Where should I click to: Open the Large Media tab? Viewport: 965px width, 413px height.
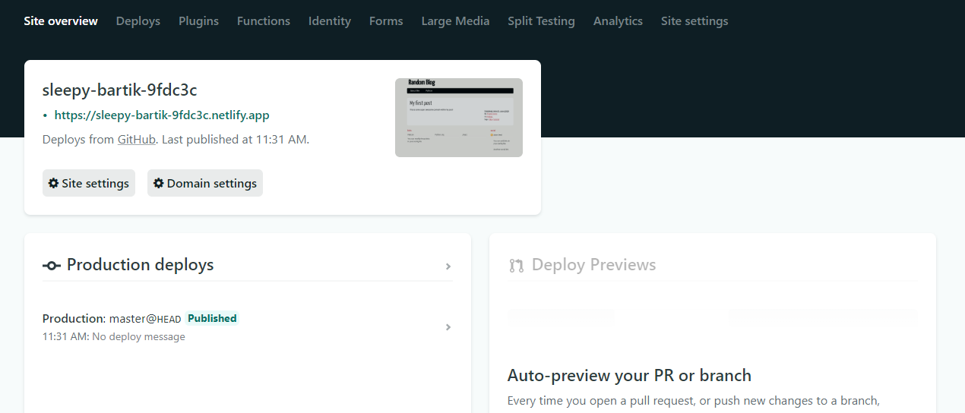tap(455, 21)
